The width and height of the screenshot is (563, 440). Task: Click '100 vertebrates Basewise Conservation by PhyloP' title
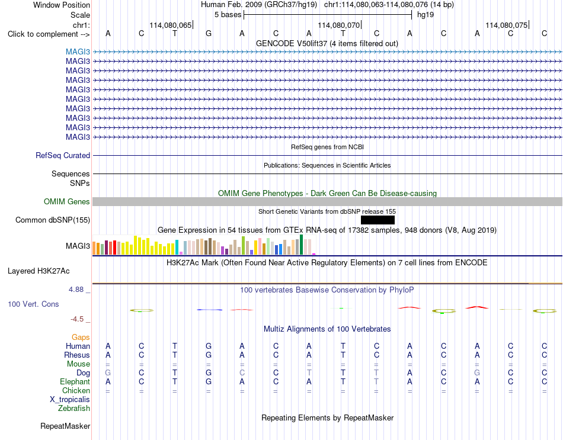point(327,290)
